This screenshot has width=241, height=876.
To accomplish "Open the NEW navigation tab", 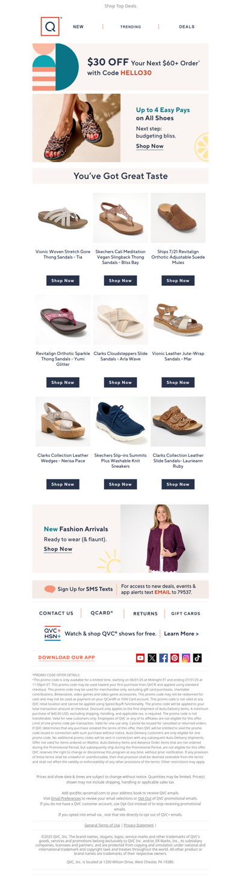I will (x=78, y=27).
